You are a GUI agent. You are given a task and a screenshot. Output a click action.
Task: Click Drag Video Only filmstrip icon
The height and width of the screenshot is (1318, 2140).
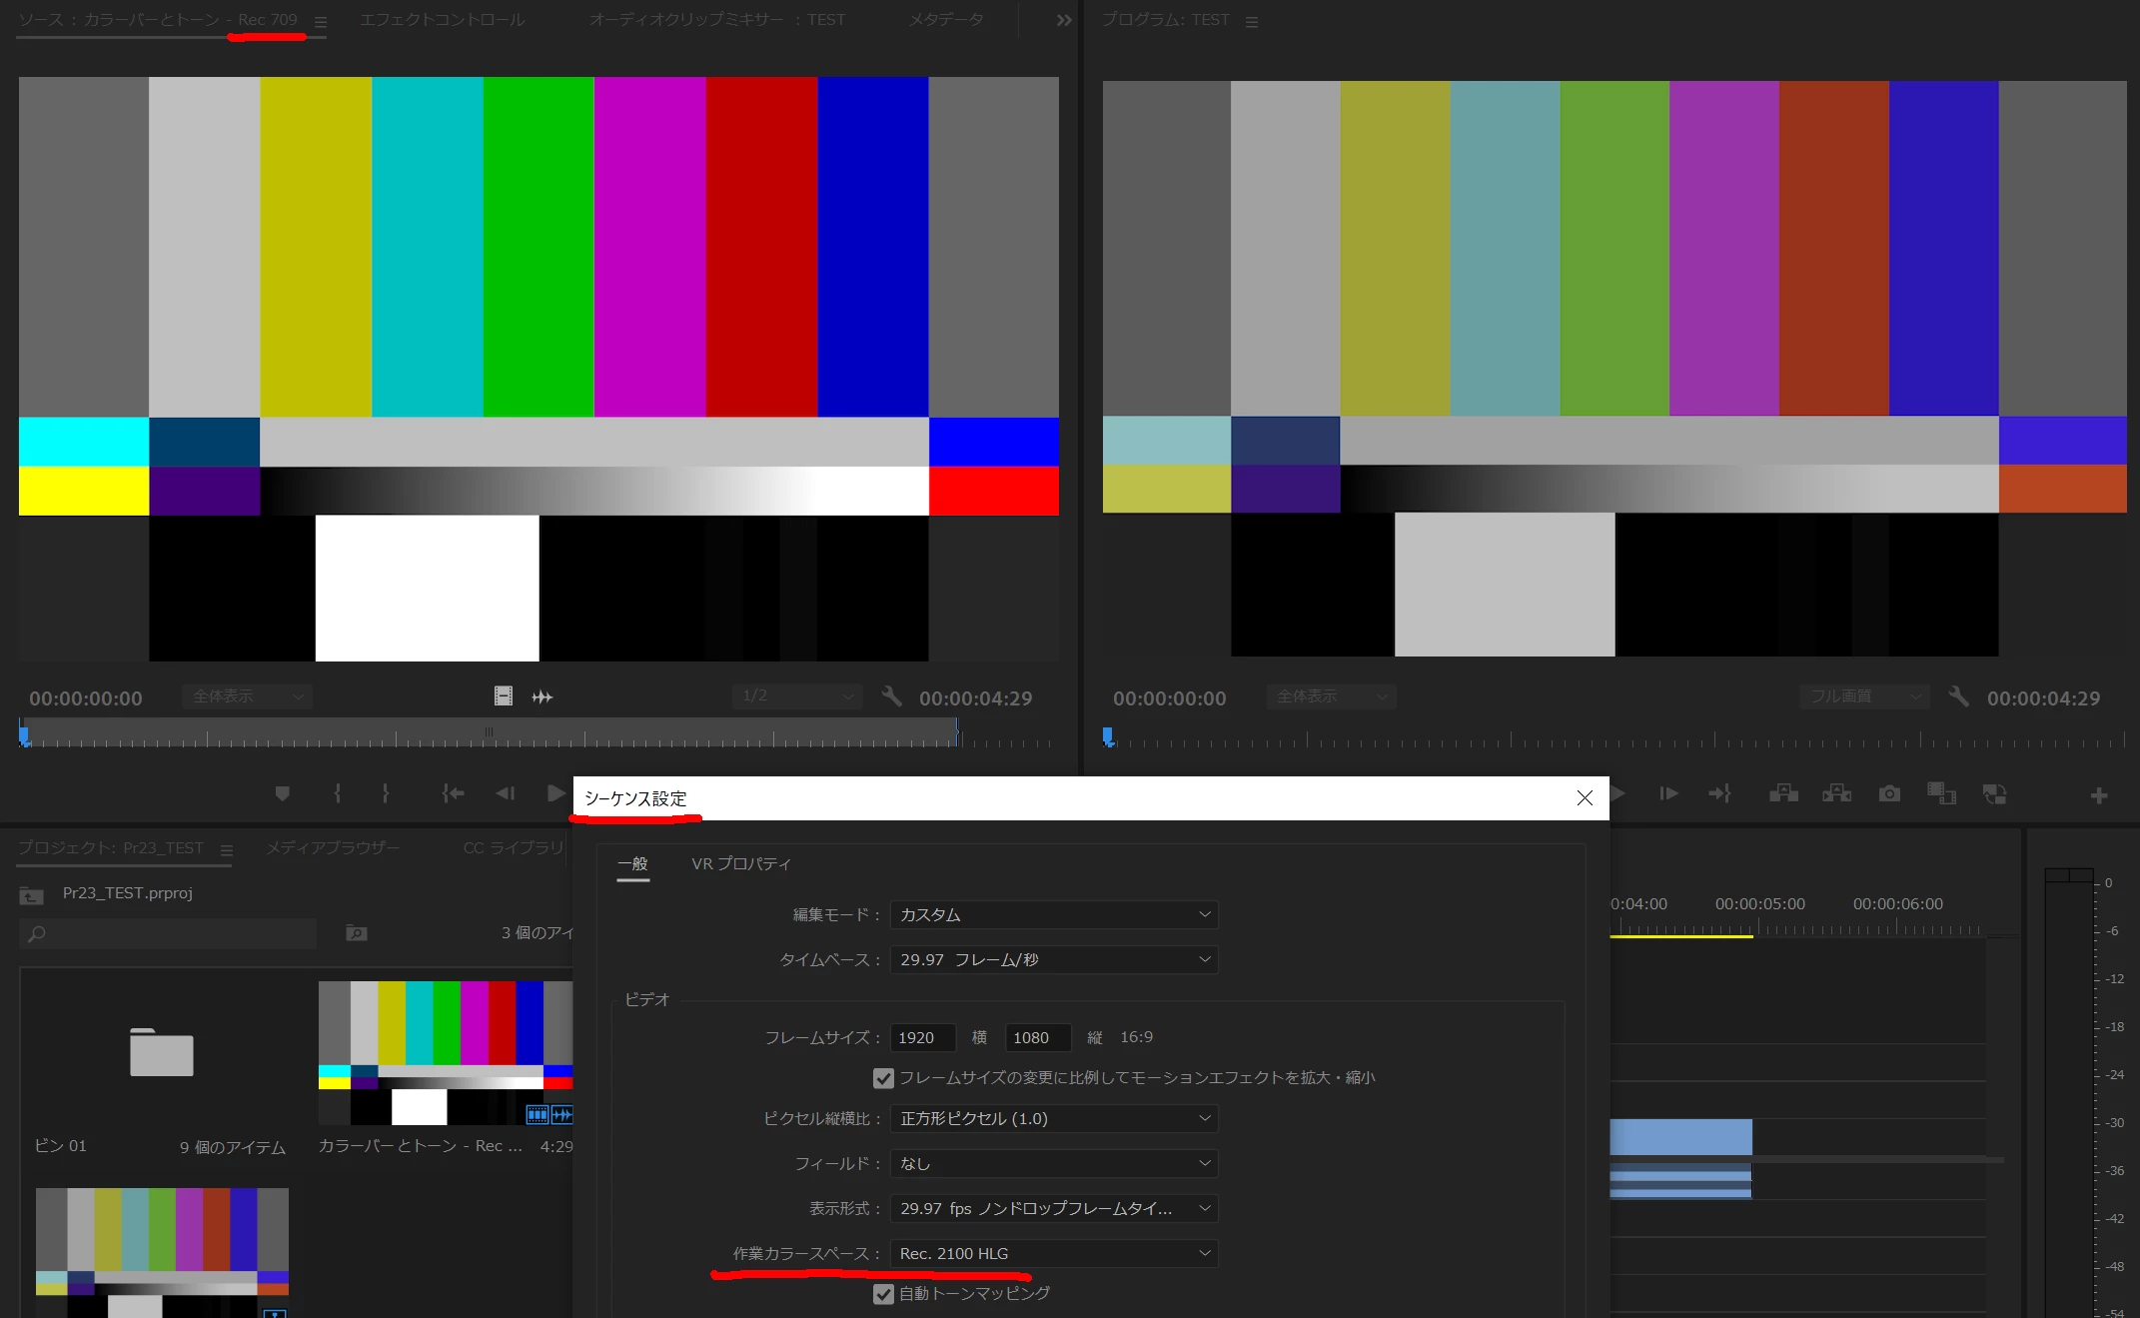tap(504, 696)
